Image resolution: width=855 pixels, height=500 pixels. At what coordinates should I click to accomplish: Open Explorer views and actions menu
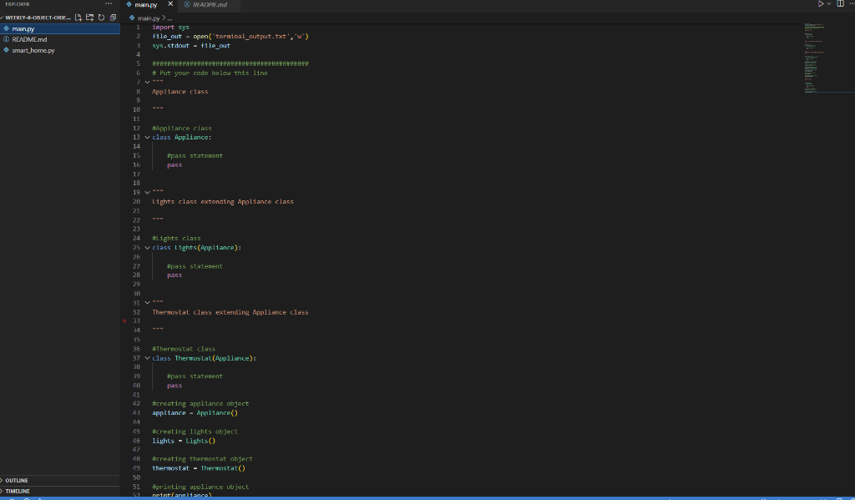107,4
